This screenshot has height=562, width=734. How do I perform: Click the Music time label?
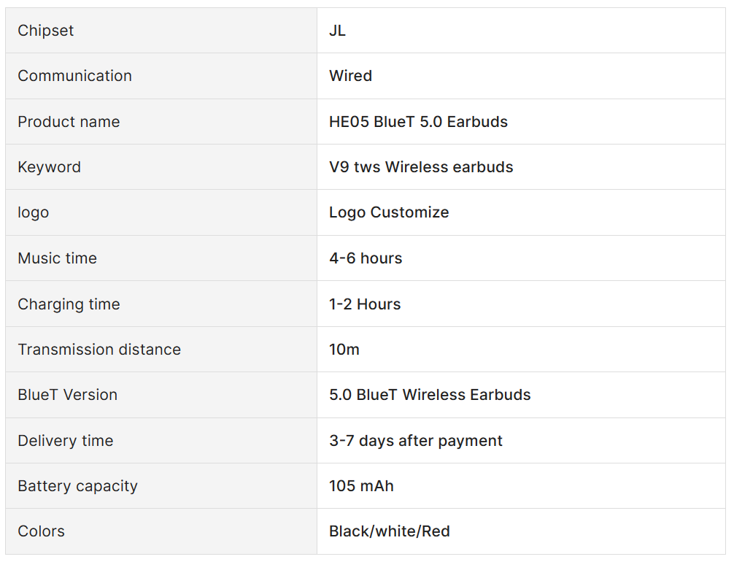tap(57, 258)
